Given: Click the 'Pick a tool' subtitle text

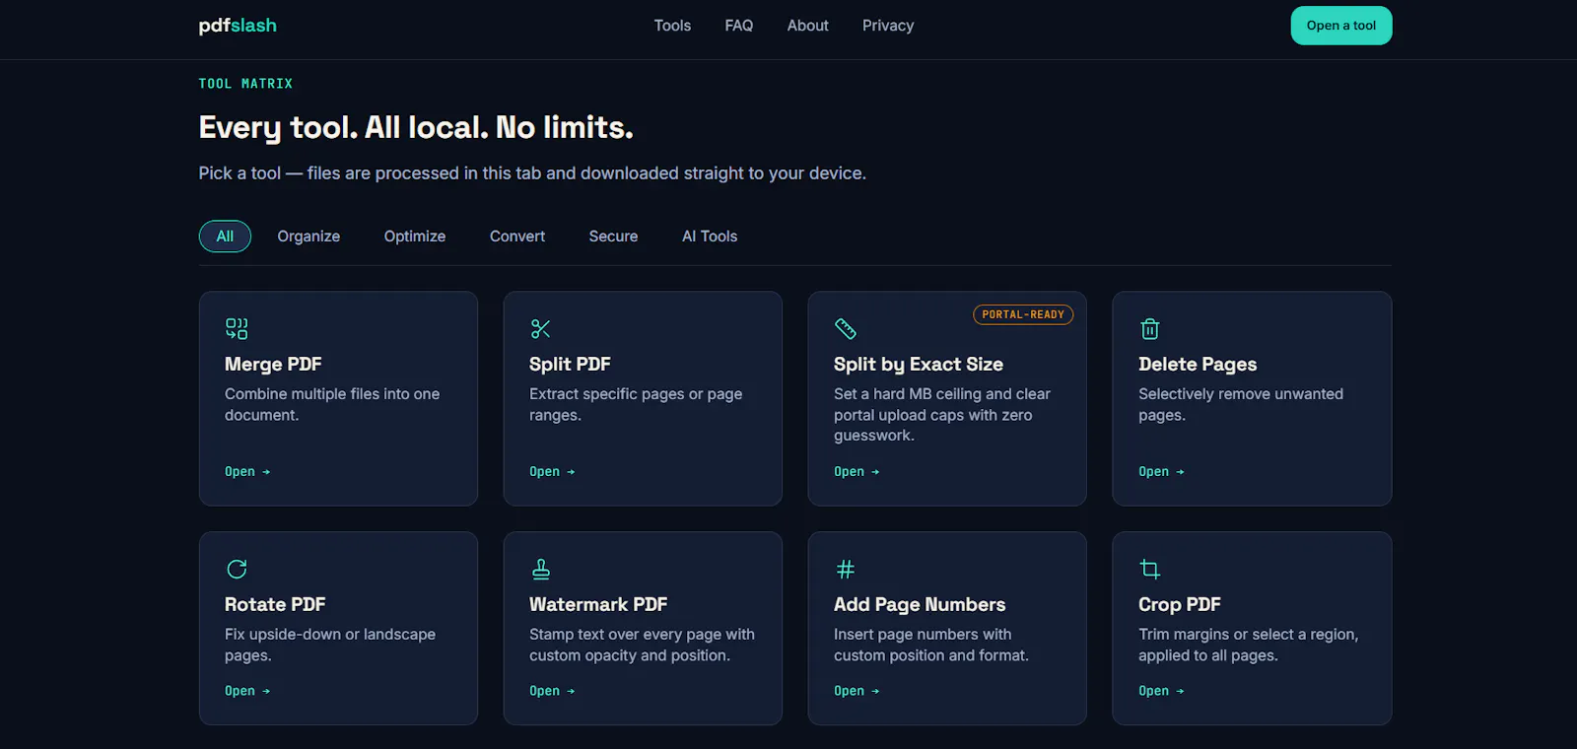Looking at the screenshot, I should point(532,173).
